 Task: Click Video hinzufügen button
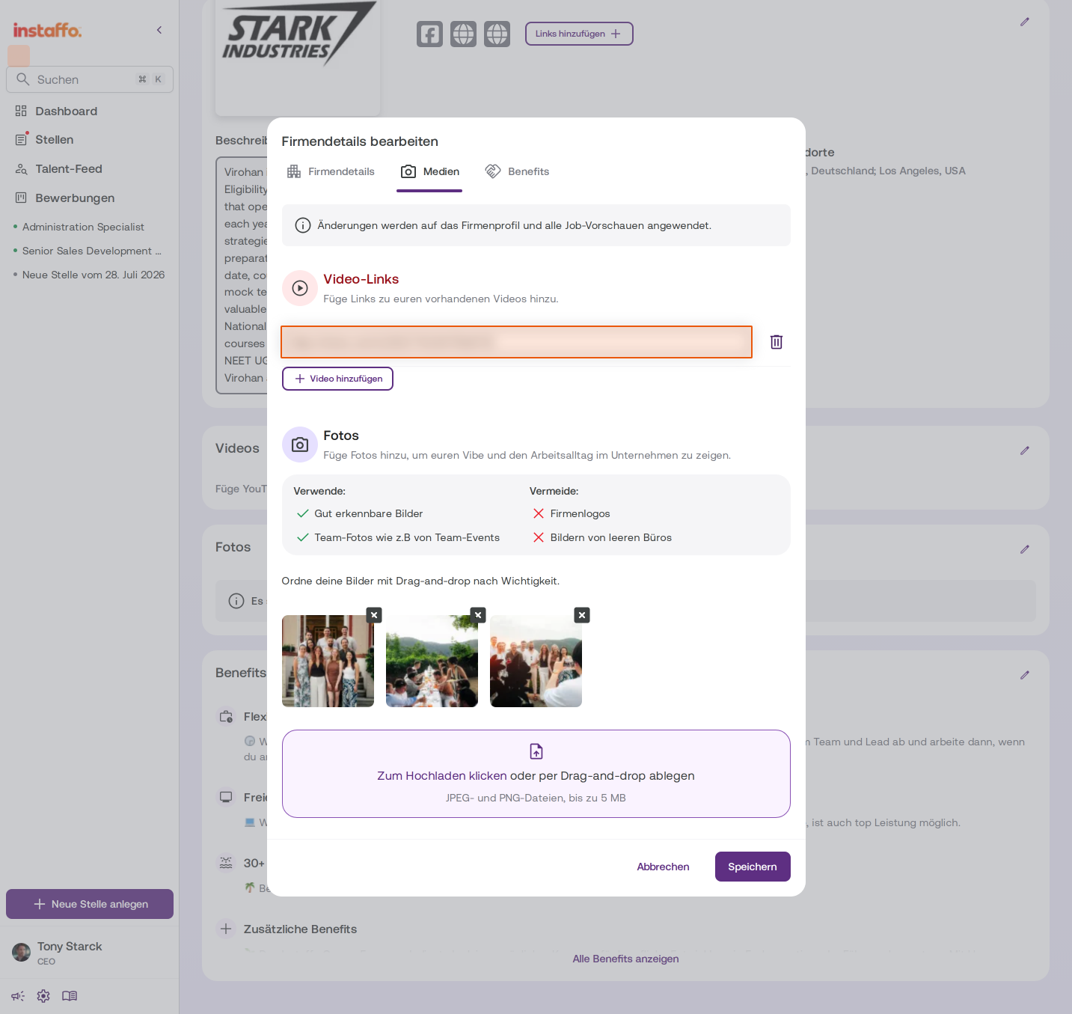pyautogui.click(x=337, y=379)
